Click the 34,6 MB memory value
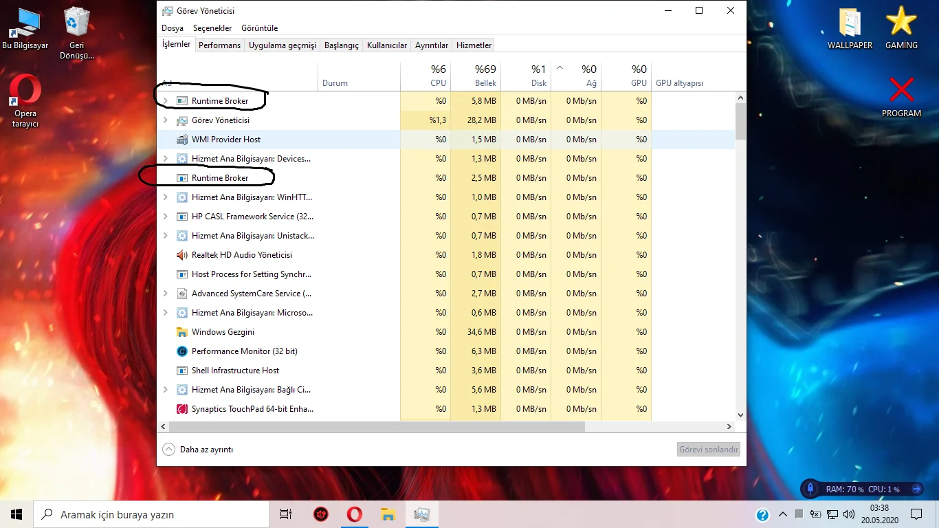Viewport: 939px width, 528px height. coord(481,332)
